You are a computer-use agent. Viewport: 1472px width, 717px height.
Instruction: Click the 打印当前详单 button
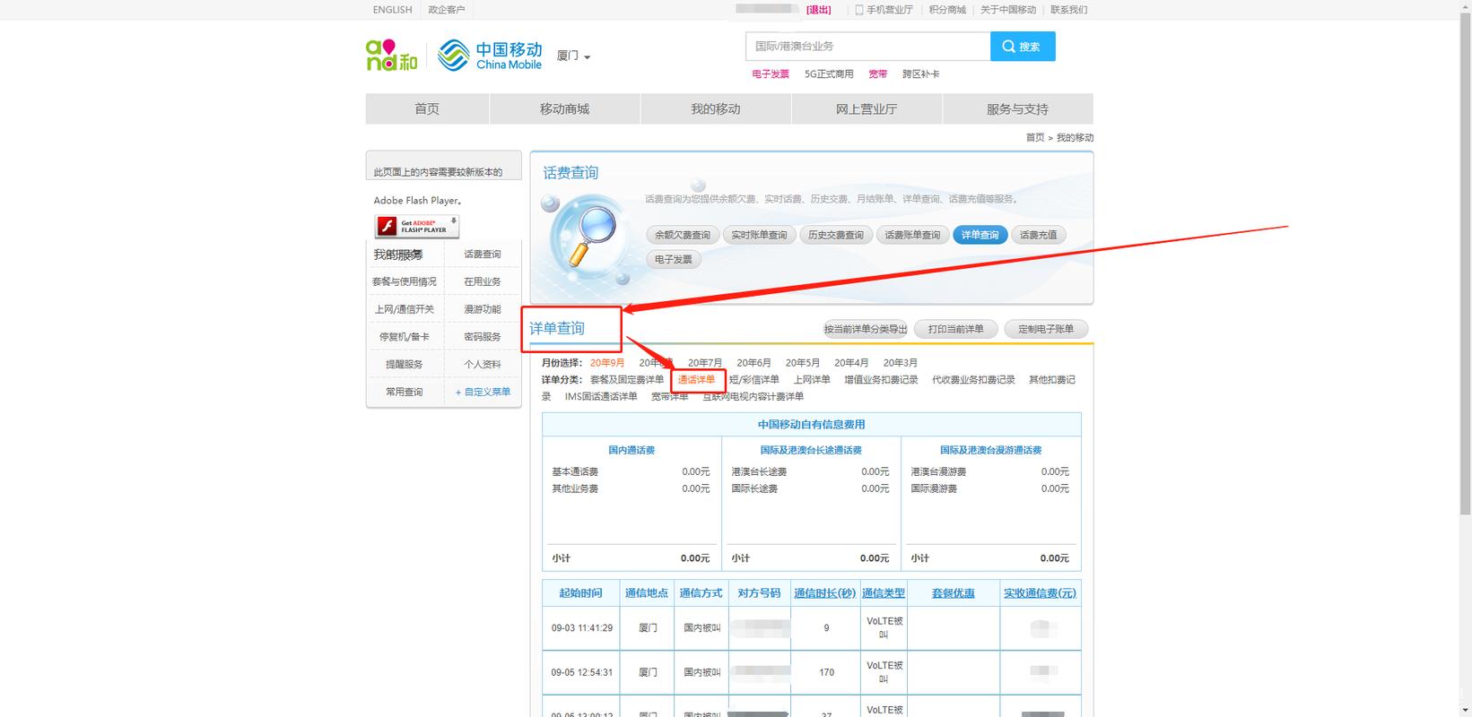click(x=955, y=329)
